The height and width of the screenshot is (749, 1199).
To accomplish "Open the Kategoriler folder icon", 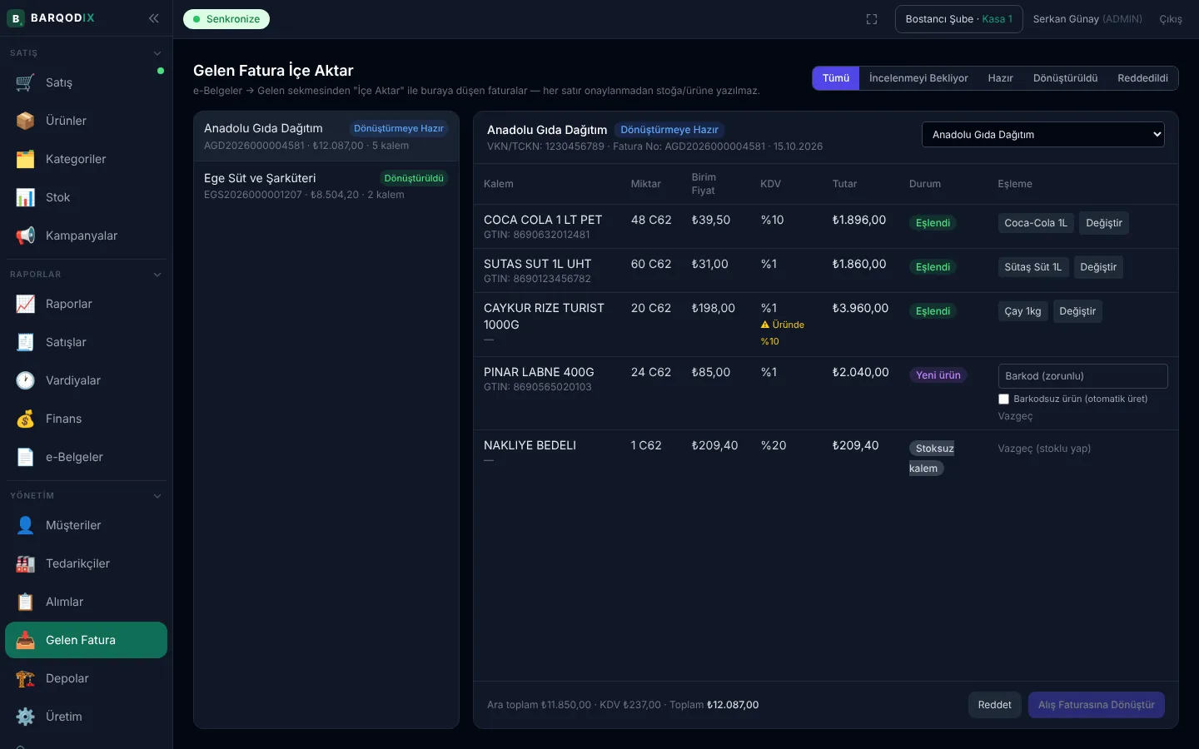I will click(25, 159).
